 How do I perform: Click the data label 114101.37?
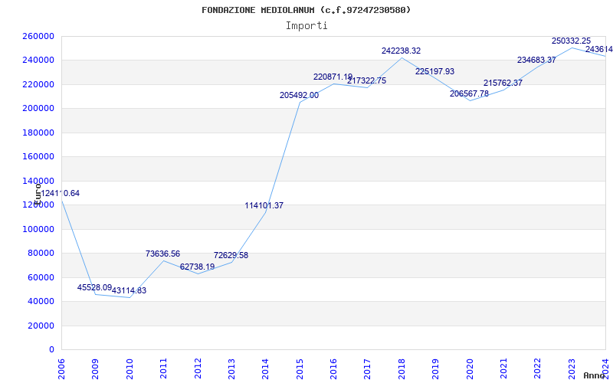pos(264,205)
